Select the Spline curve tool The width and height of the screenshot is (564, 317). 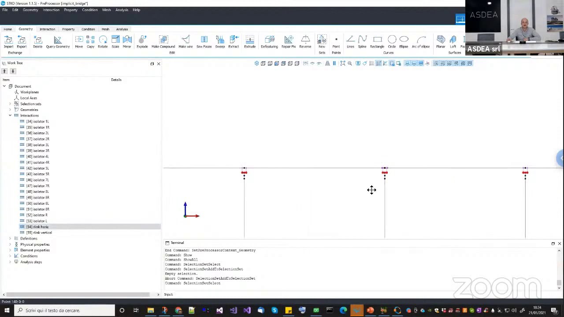point(362,42)
